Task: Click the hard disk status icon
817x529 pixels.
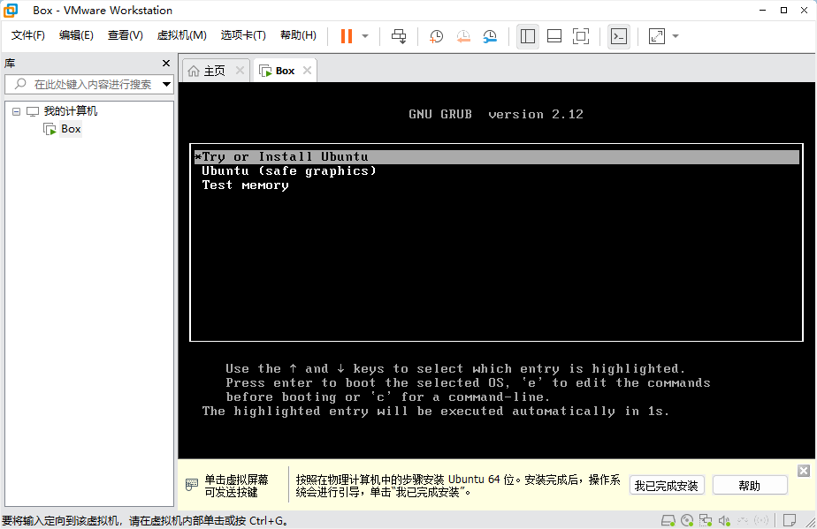Action: (x=668, y=520)
